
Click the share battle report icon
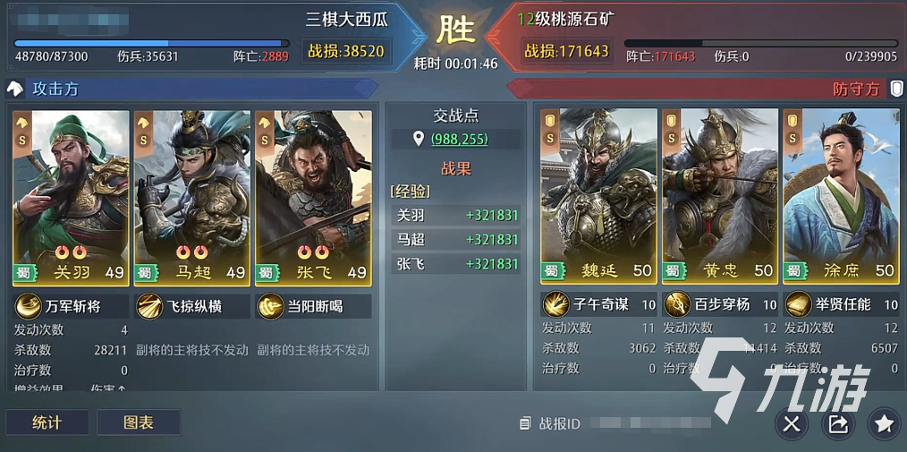[x=838, y=424]
